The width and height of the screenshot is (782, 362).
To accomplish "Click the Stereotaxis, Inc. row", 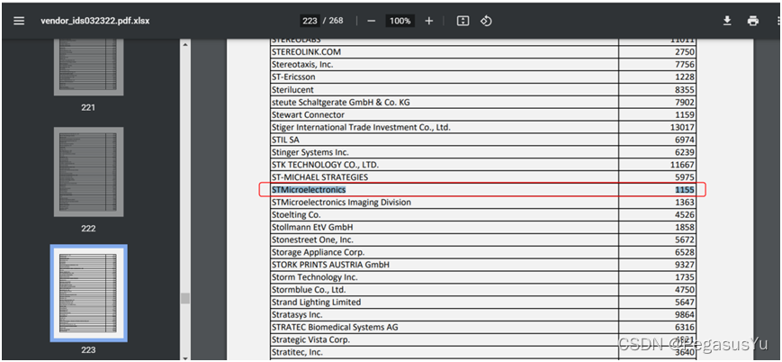I will [x=482, y=65].
